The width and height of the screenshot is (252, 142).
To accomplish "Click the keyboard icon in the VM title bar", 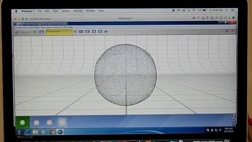I will 194,18.
